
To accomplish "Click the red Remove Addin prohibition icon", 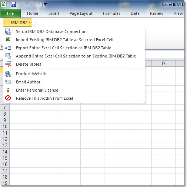I will click(8, 98).
